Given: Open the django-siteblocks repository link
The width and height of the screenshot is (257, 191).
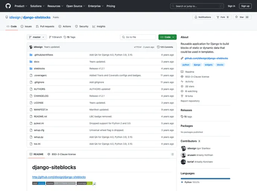Looking at the screenshot, I should [37, 18].
